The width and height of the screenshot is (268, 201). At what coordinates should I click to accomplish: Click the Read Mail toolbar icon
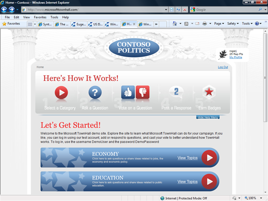tap(197, 24)
